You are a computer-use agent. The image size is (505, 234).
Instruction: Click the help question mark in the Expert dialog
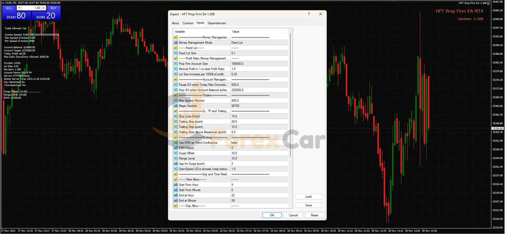309,14
